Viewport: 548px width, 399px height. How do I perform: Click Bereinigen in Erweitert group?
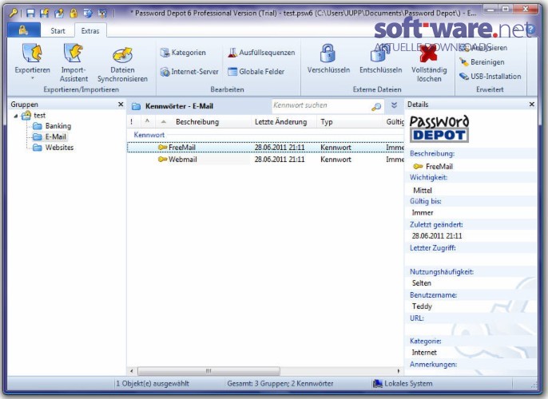point(482,62)
